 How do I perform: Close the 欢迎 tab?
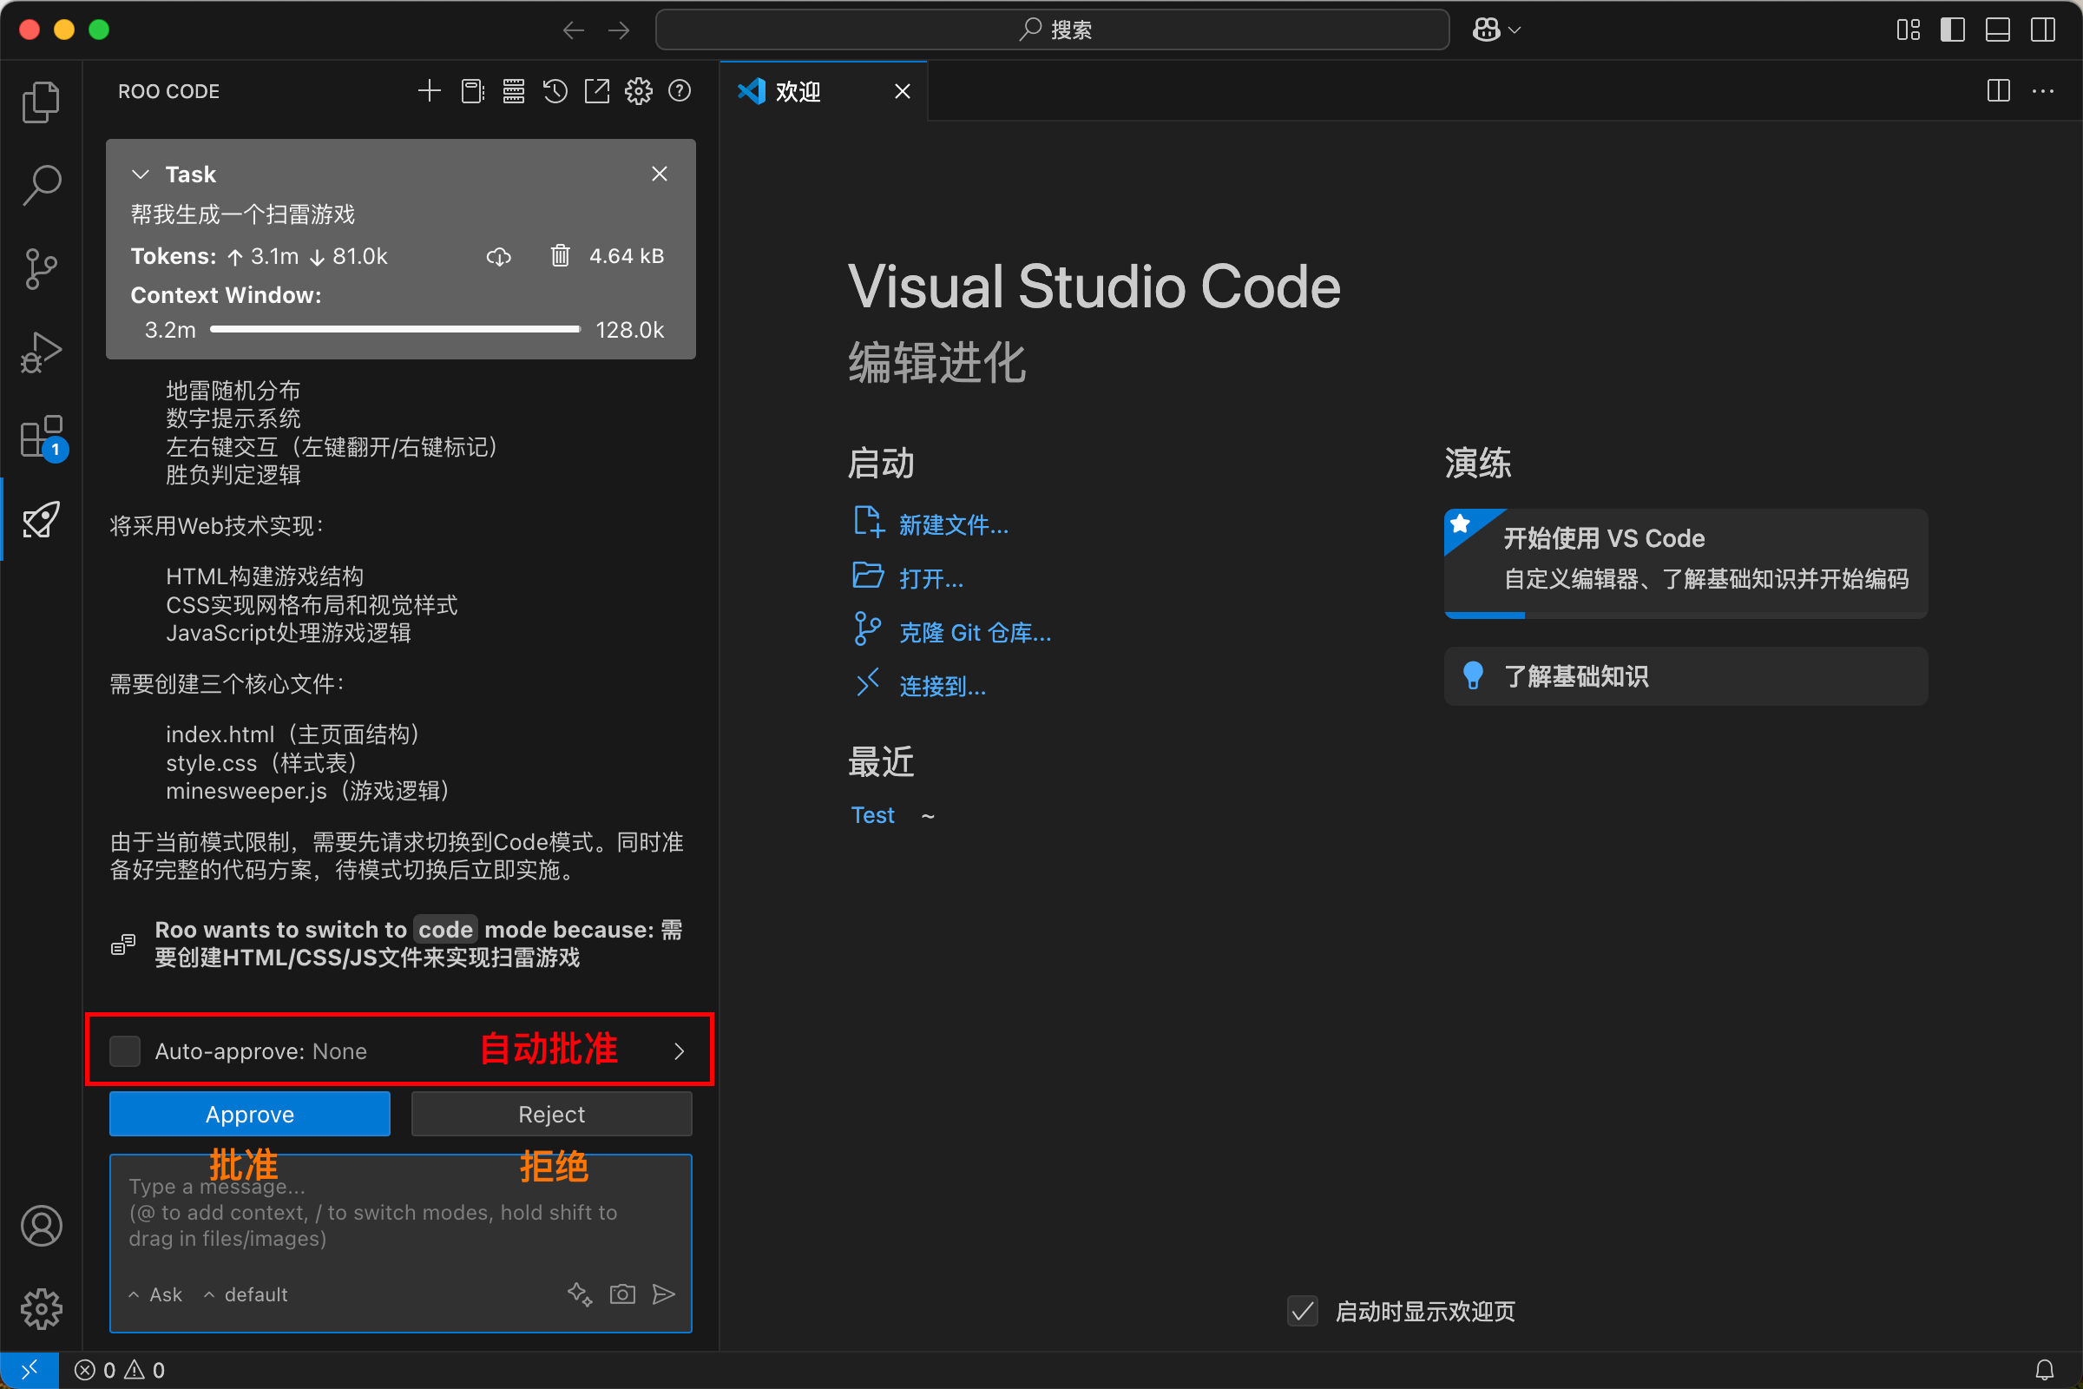pyautogui.click(x=903, y=91)
